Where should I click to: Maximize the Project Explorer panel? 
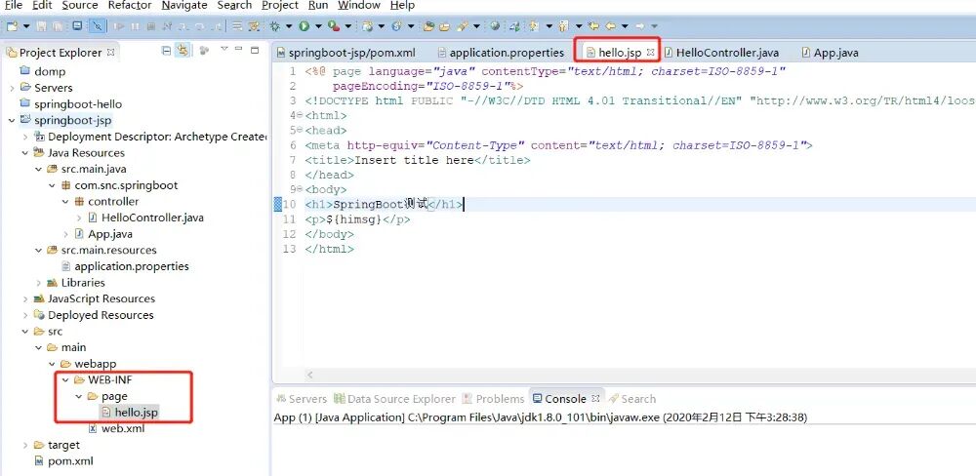(x=254, y=50)
